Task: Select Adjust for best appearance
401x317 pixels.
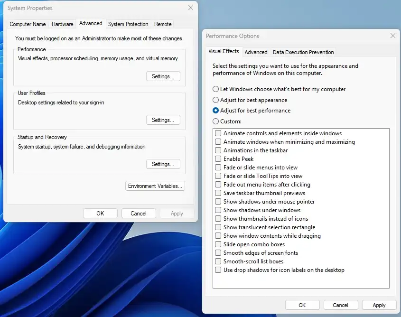Action: [215, 100]
